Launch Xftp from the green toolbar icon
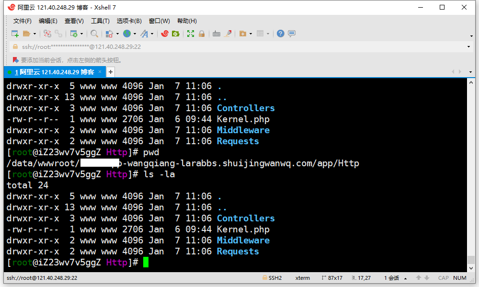 (176, 34)
